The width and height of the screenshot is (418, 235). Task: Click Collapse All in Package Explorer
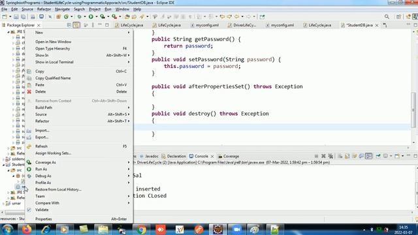point(69,25)
